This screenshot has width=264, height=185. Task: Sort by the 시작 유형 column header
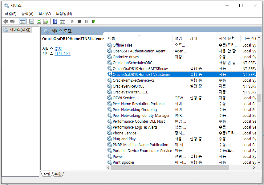pyautogui.click(x=229, y=39)
